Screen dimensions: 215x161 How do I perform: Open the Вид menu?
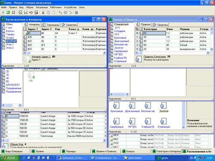tap(21, 7)
